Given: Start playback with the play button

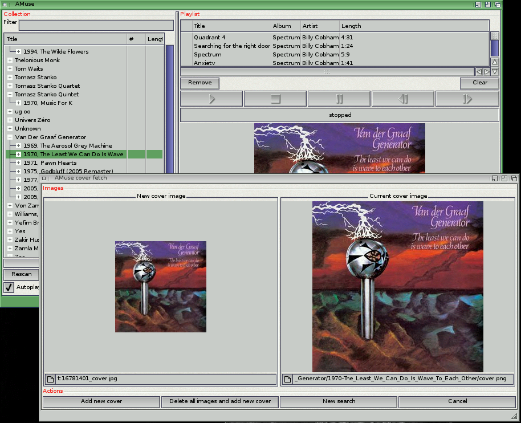Looking at the screenshot, I should [211, 99].
